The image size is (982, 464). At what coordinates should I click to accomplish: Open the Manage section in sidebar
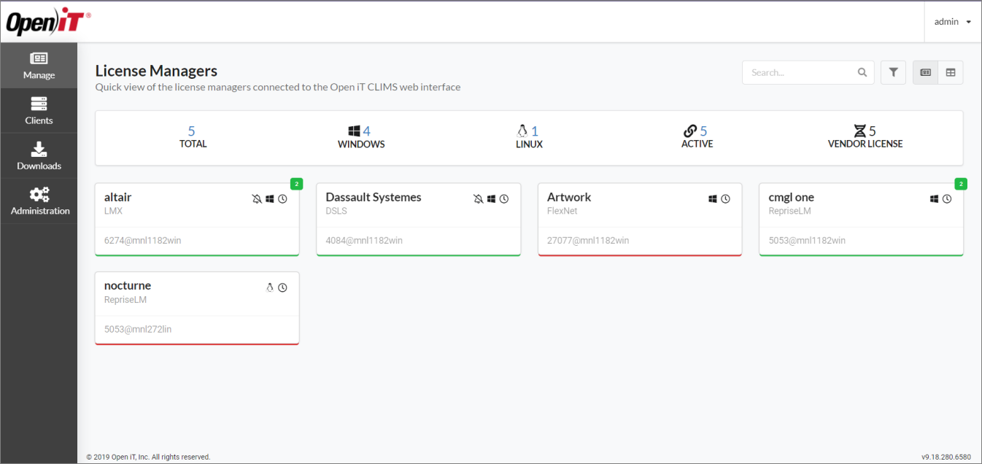(39, 66)
